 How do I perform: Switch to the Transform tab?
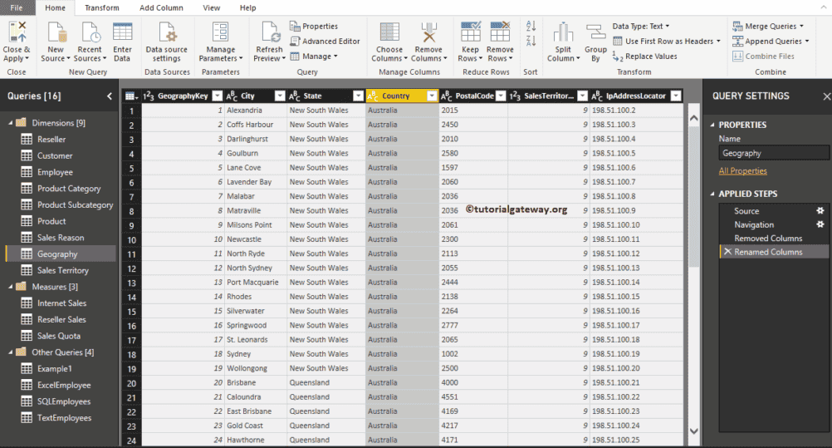pos(102,7)
